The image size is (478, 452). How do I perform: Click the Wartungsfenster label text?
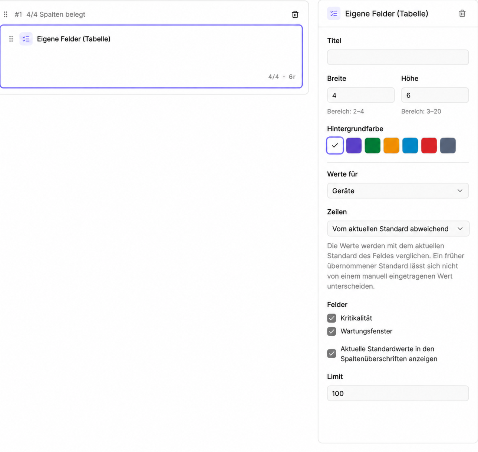coord(366,331)
